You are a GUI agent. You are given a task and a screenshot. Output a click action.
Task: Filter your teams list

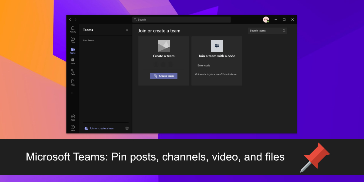(127, 30)
